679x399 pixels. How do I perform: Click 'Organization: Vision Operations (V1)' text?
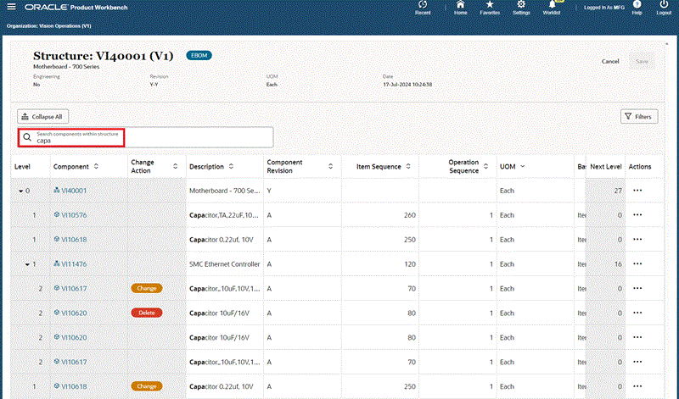click(x=49, y=26)
